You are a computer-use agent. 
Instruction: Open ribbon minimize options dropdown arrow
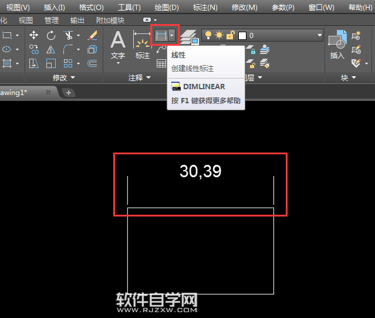155,20
